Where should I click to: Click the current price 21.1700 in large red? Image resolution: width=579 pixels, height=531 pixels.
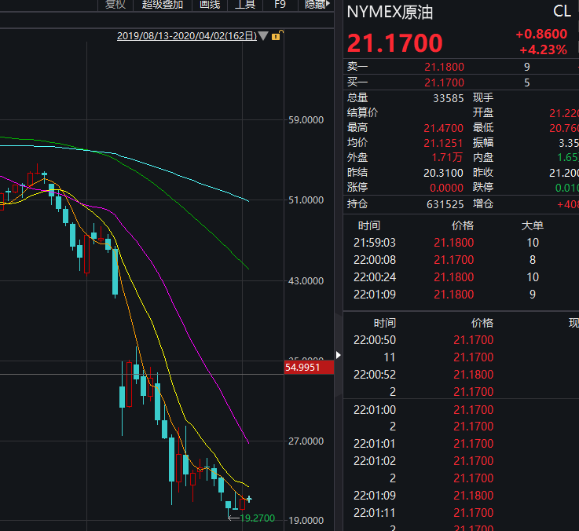pos(394,43)
